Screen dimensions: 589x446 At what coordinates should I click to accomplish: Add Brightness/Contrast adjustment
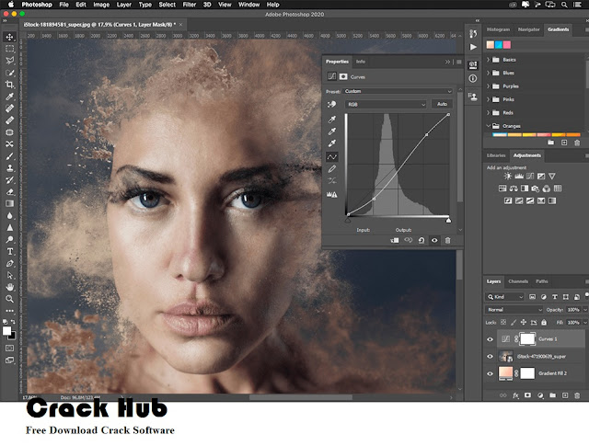click(508, 176)
